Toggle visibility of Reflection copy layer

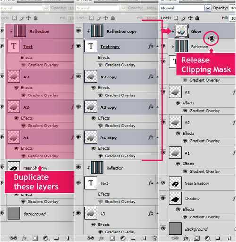[x=78, y=30]
